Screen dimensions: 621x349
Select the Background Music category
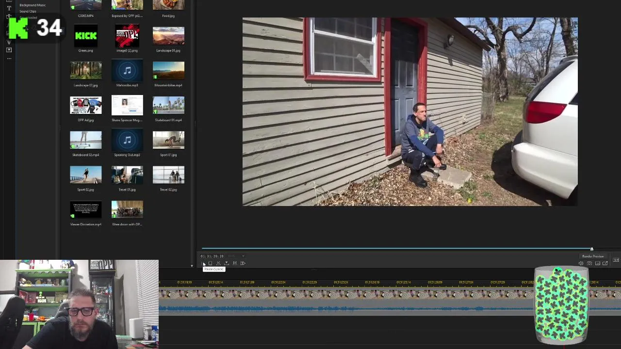(x=33, y=5)
